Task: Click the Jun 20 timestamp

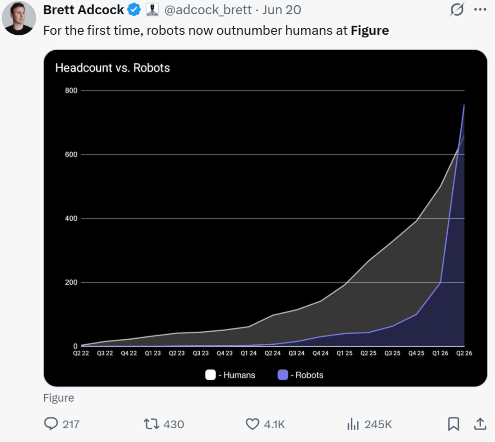Action: pos(282,10)
